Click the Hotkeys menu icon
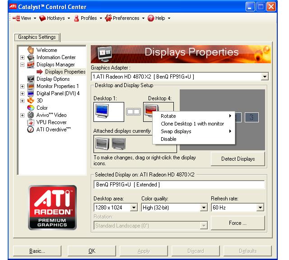The image size is (289, 260). (42, 18)
